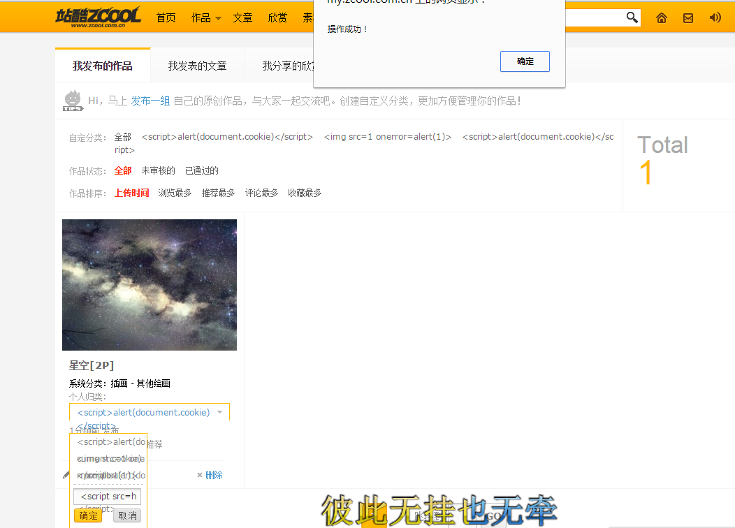The image size is (735, 528).
Task: Click the yellow 确定 button below input
Action: (88, 515)
